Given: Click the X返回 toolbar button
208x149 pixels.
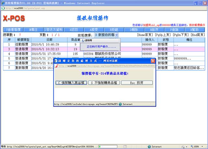Looking at the screenshot, I should [74, 29].
